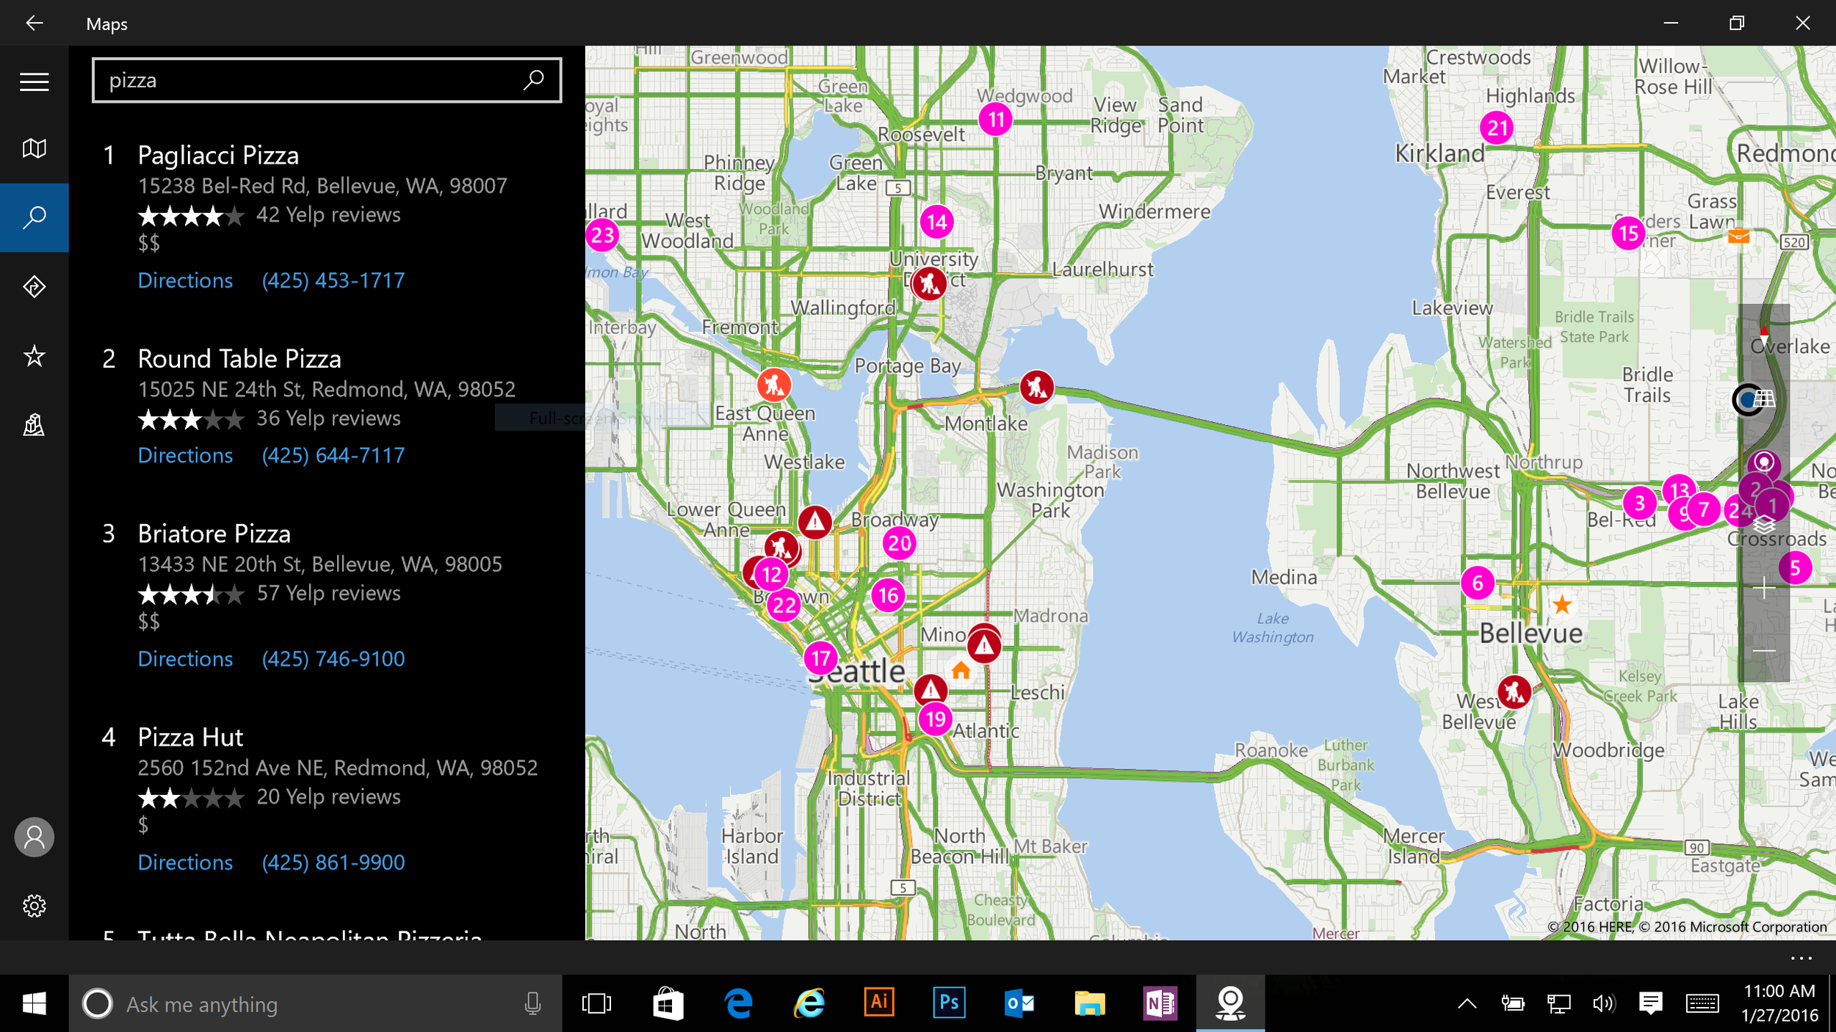Click 42 Yelp reviews for Pagliacci
This screenshot has width=1836, height=1032.
tap(328, 215)
